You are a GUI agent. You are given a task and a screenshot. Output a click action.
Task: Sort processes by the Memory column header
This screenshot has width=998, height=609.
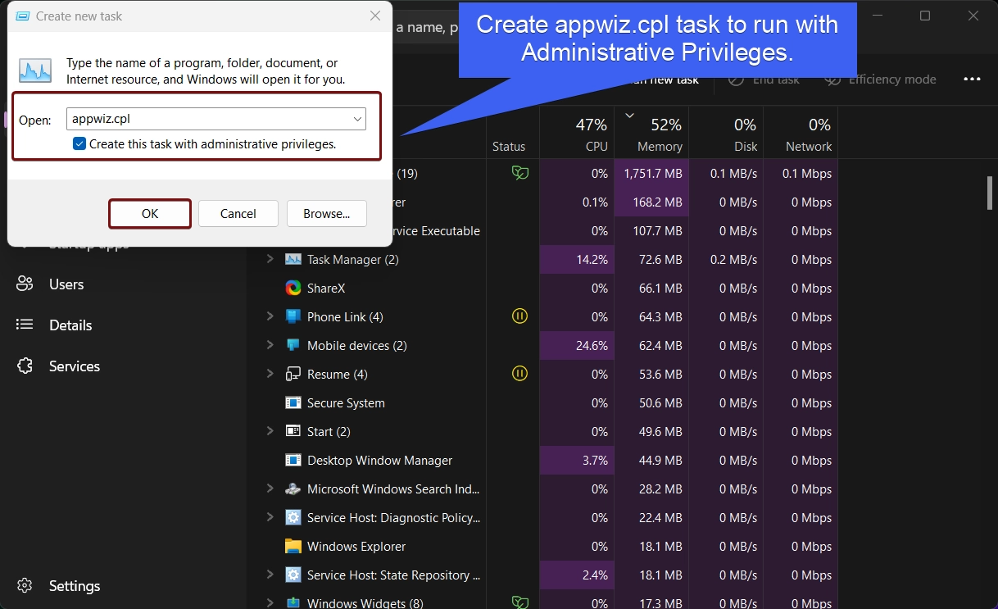(x=651, y=133)
